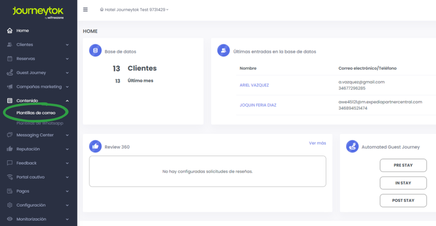Click the Home house icon in sidebar
Screen dimensions: 436x226
(x=10, y=30)
